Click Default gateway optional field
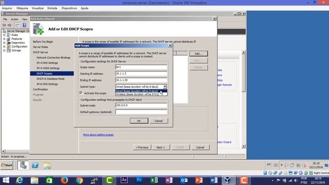 click(141, 112)
